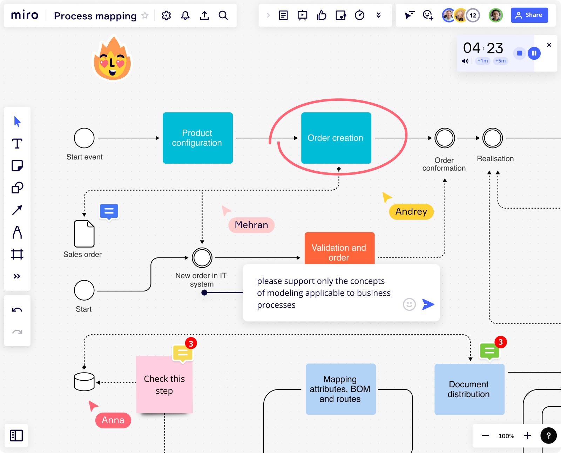Select the Connection line arrow tool
The image size is (561, 453).
tap(17, 210)
